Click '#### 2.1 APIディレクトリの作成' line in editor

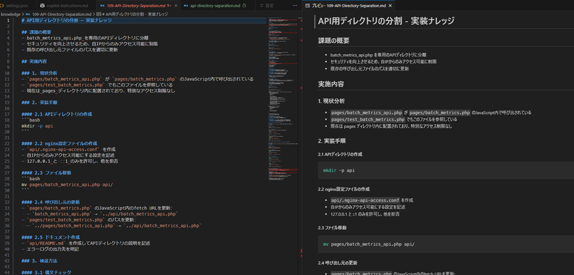coord(57,115)
